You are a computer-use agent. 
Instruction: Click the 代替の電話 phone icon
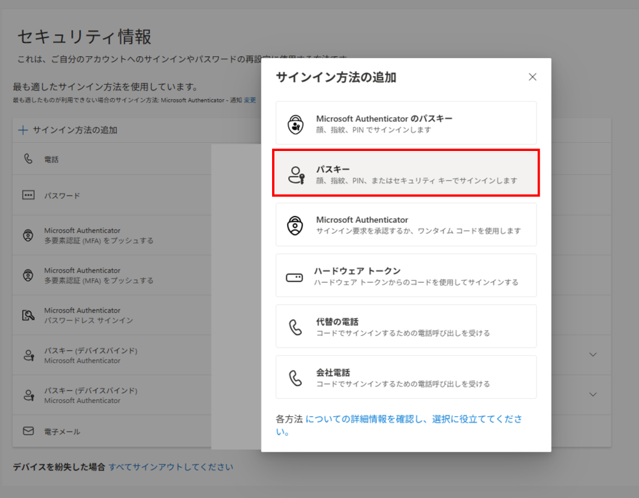(x=295, y=327)
